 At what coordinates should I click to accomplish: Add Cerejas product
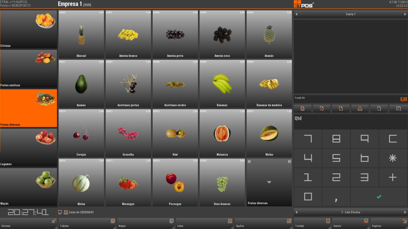click(x=81, y=133)
